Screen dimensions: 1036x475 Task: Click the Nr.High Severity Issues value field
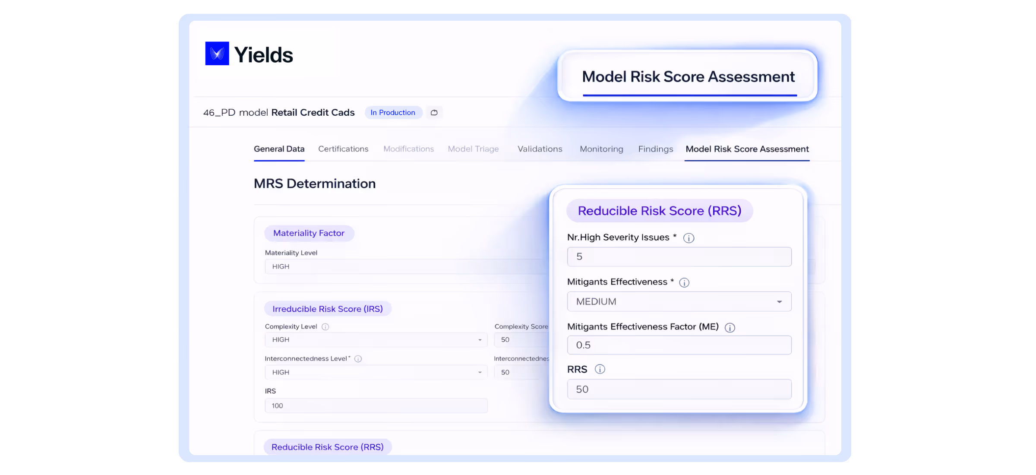(679, 256)
